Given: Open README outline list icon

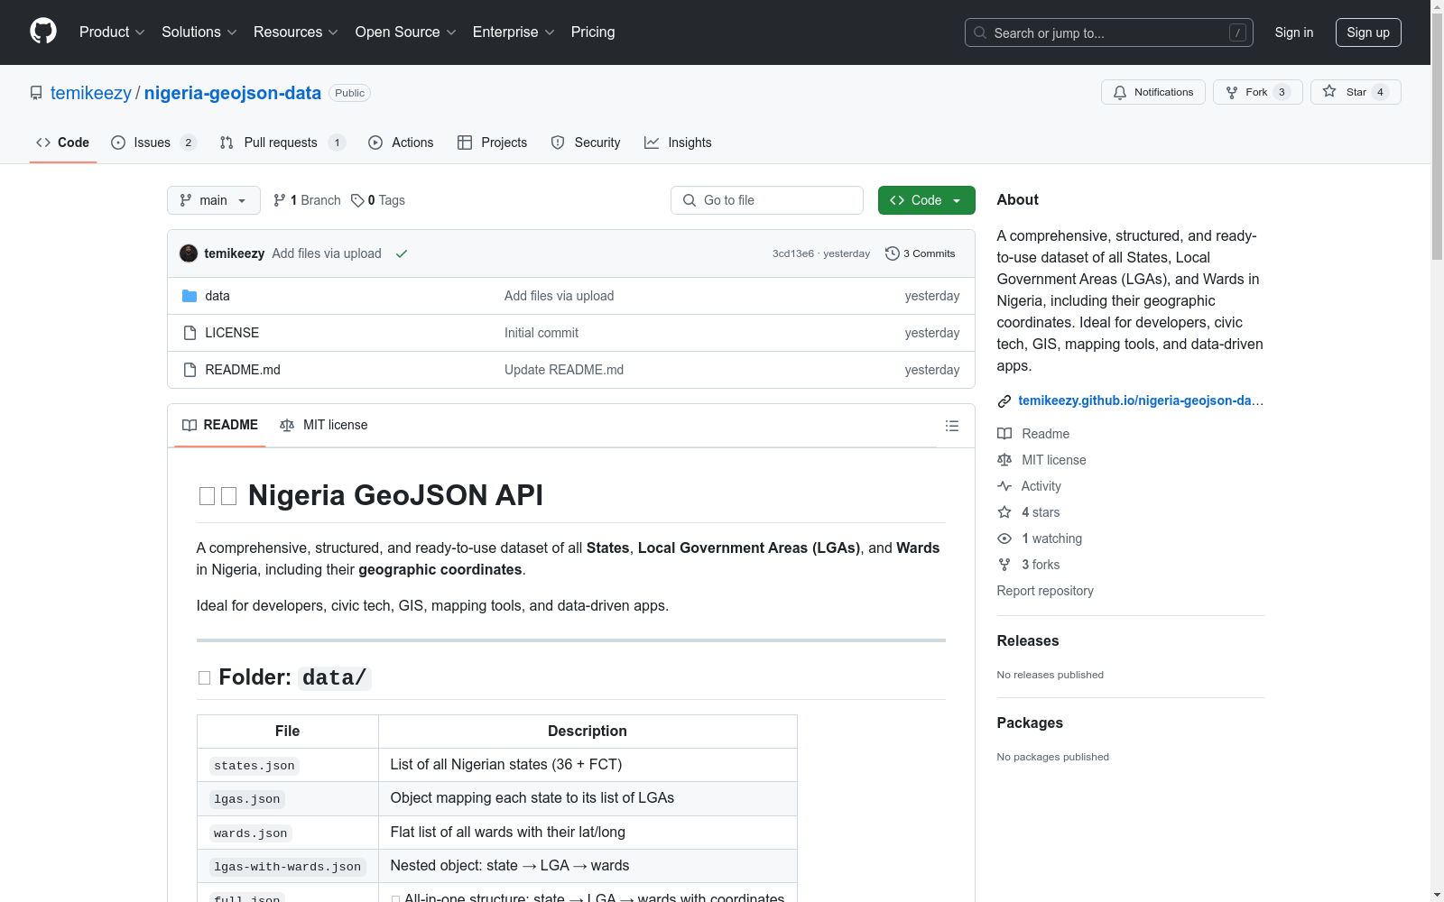Looking at the screenshot, I should click(x=952, y=426).
